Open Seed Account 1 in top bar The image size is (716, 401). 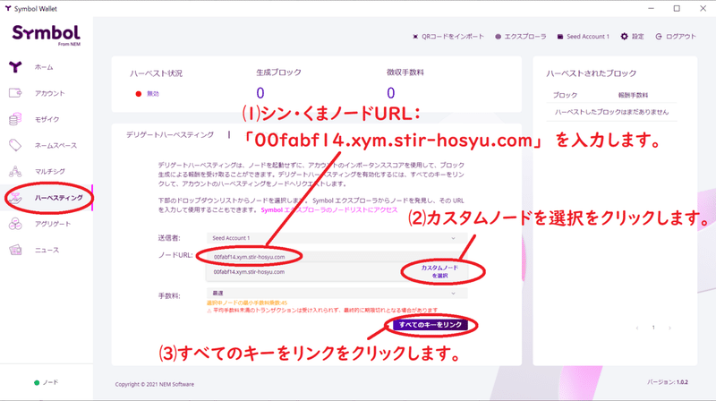click(x=584, y=37)
